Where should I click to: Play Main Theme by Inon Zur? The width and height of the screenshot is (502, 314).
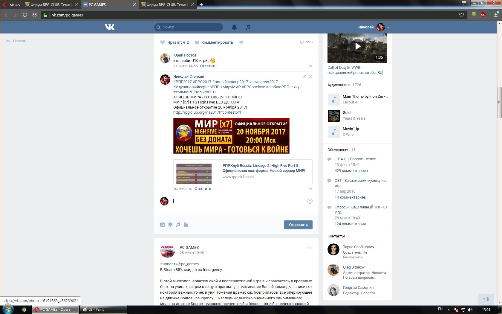point(334,100)
